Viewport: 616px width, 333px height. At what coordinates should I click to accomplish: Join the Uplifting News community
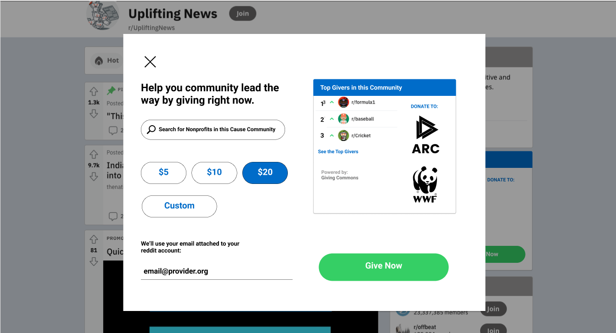click(x=242, y=14)
